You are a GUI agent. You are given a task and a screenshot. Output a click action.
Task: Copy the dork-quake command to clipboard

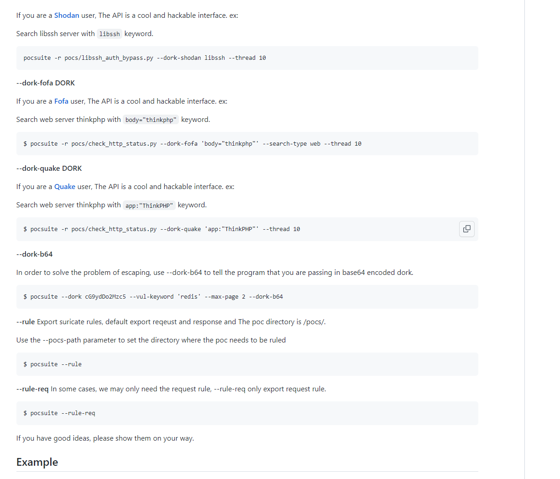[466, 229]
